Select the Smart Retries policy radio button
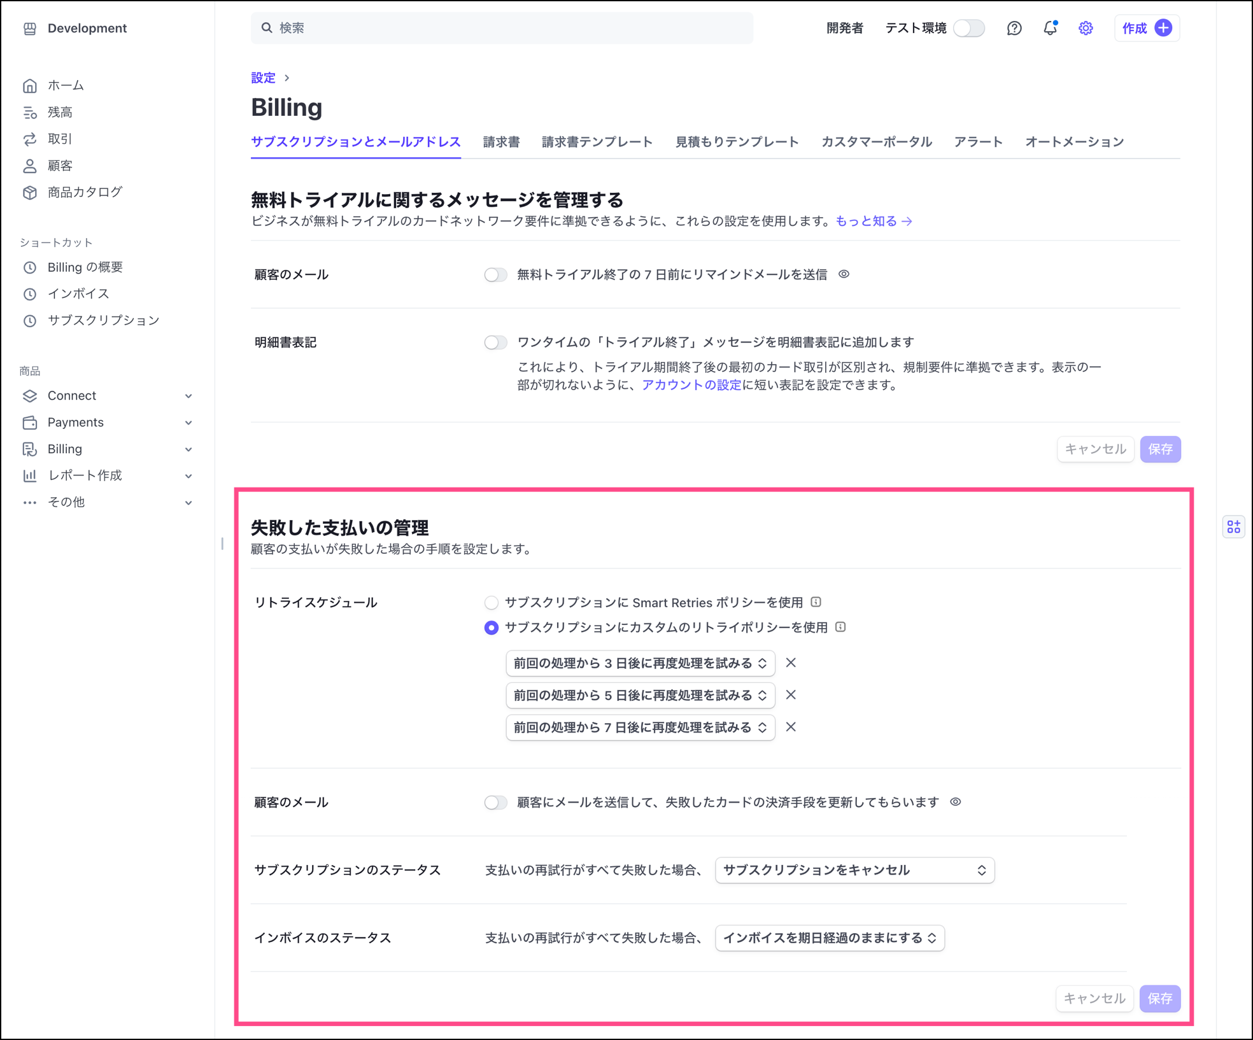Viewport: 1253px width, 1040px height. tap(491, 602)
